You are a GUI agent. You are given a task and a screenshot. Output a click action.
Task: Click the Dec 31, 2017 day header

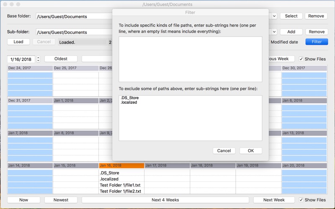(x=30, y=100)
